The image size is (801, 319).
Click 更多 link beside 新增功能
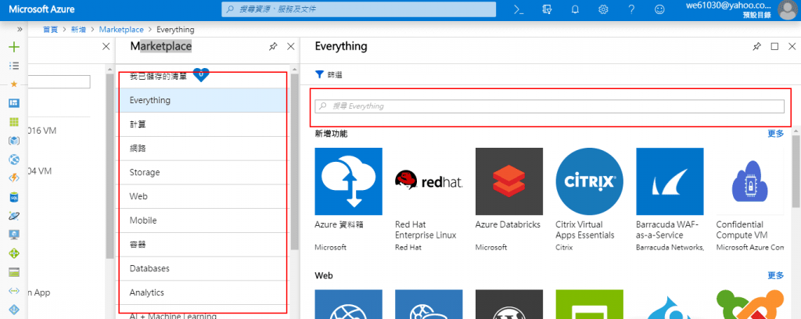775,134
